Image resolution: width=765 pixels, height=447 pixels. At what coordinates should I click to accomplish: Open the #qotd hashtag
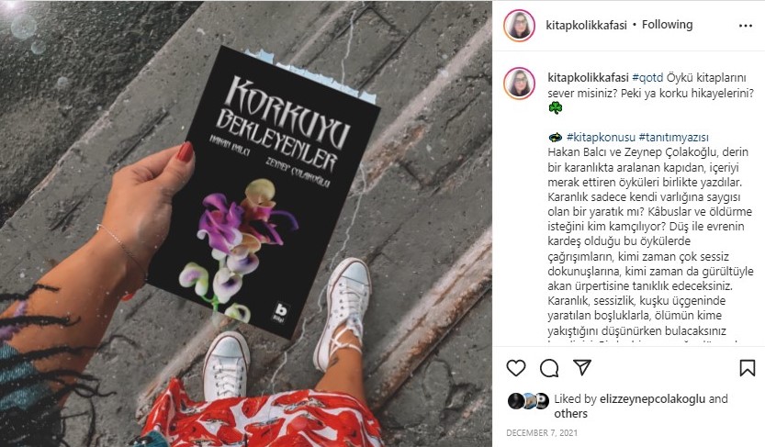(647, 77)
